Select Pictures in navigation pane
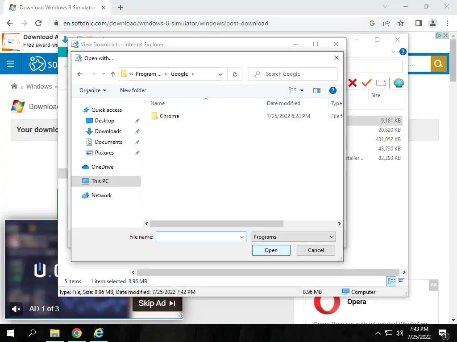 point(104,153)
